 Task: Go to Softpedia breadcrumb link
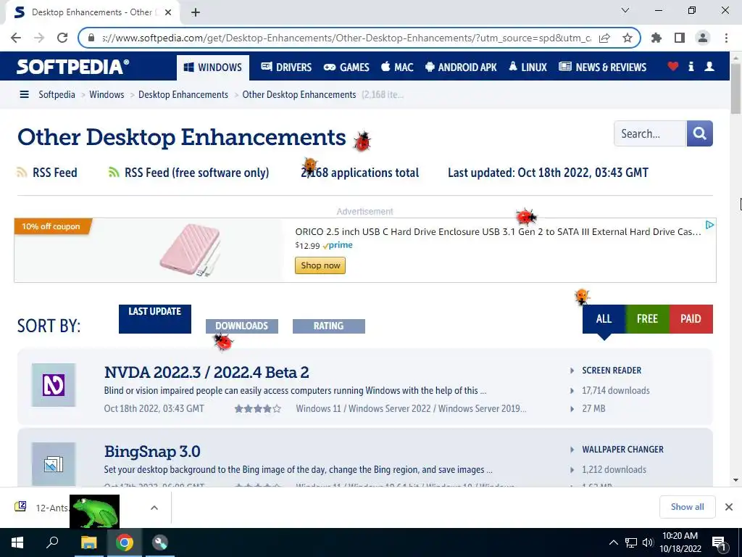click(x=57, y=94)
